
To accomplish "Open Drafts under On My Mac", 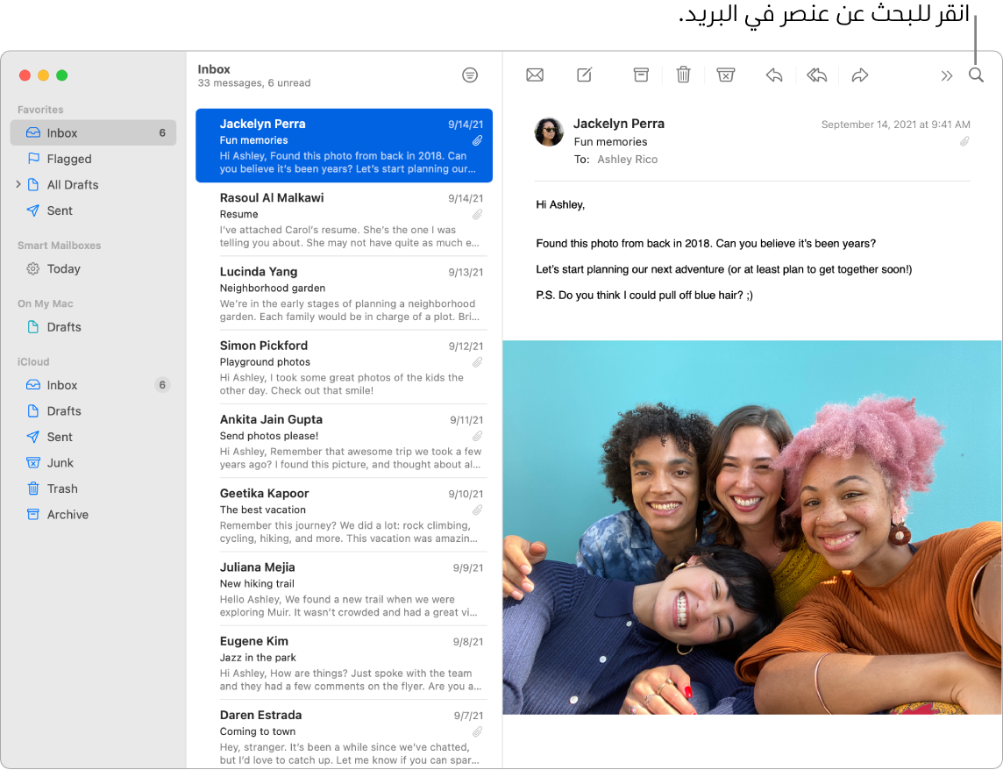I will 94,327.
